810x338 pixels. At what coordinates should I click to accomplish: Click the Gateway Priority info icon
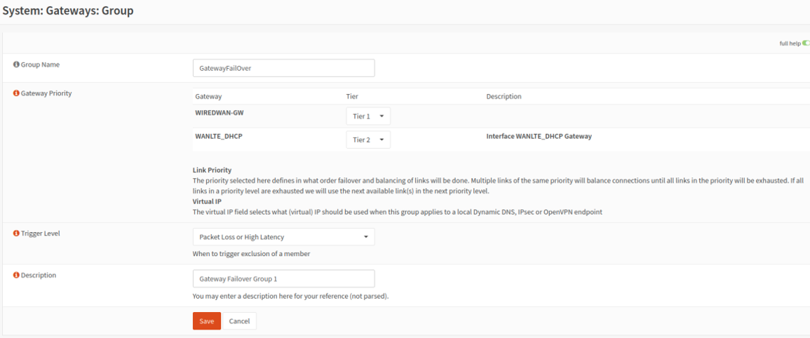tap(16, 93)
